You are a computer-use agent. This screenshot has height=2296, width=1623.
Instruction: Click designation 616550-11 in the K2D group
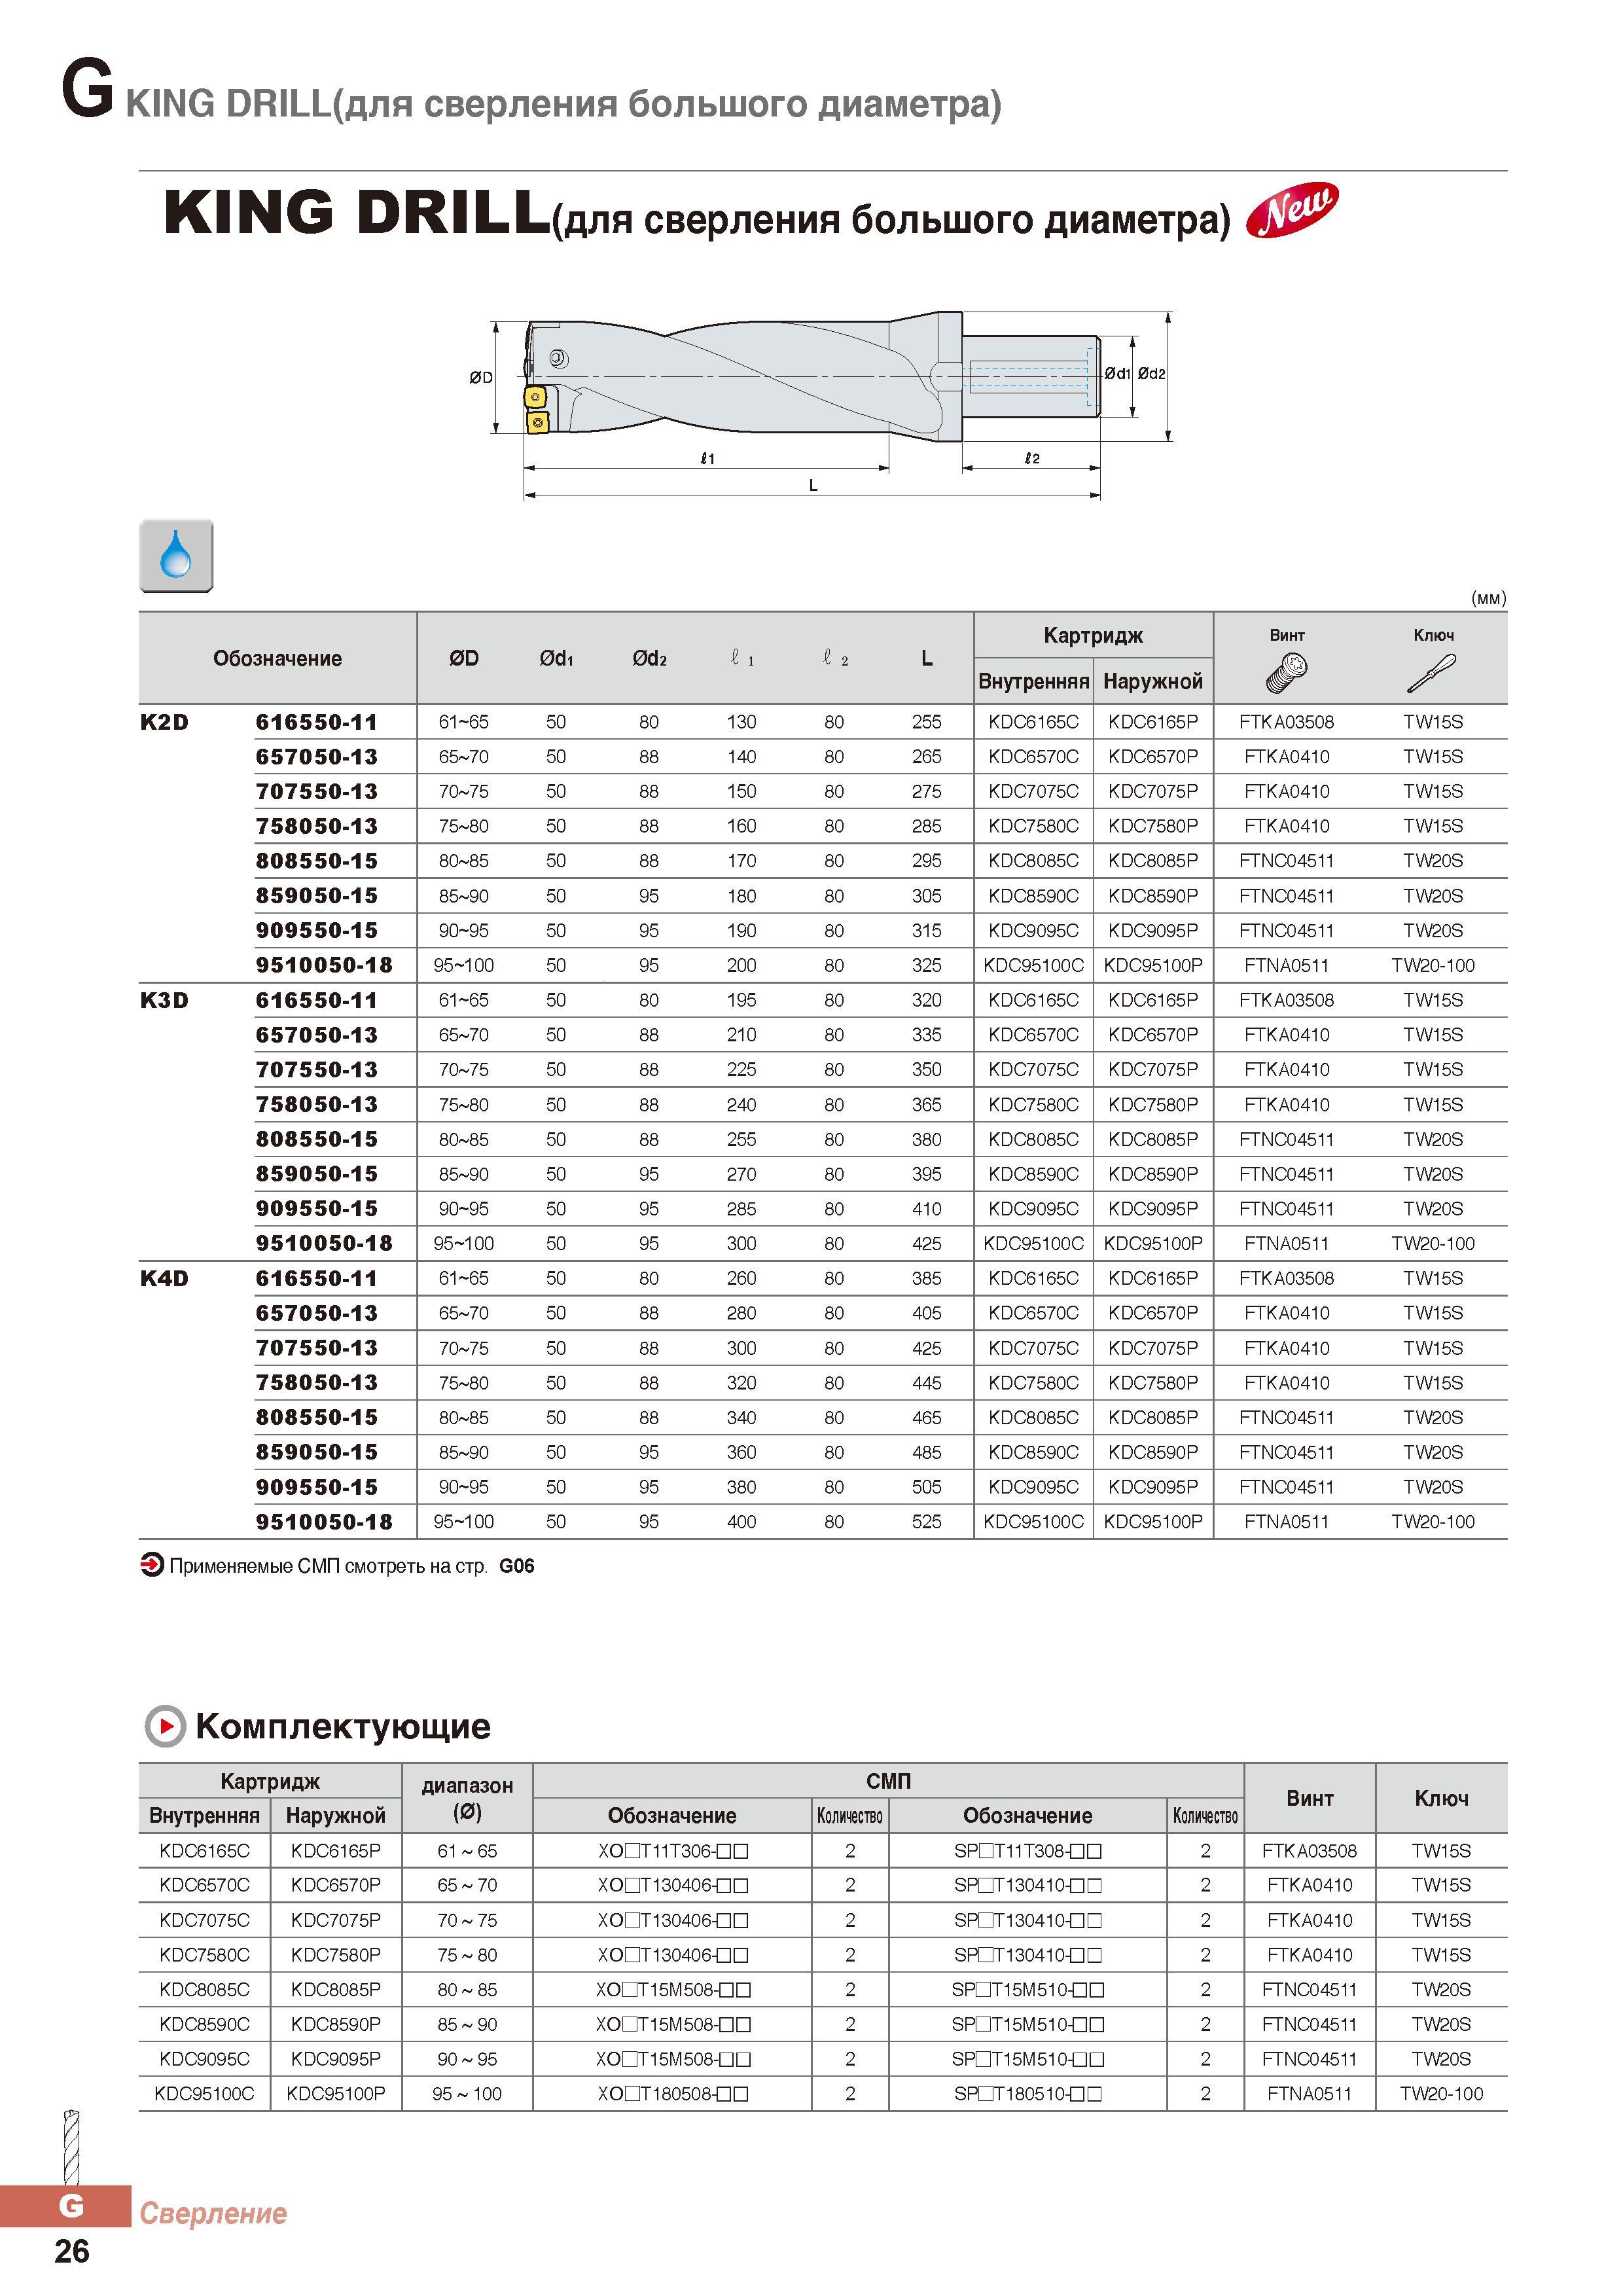click(317, 722)
